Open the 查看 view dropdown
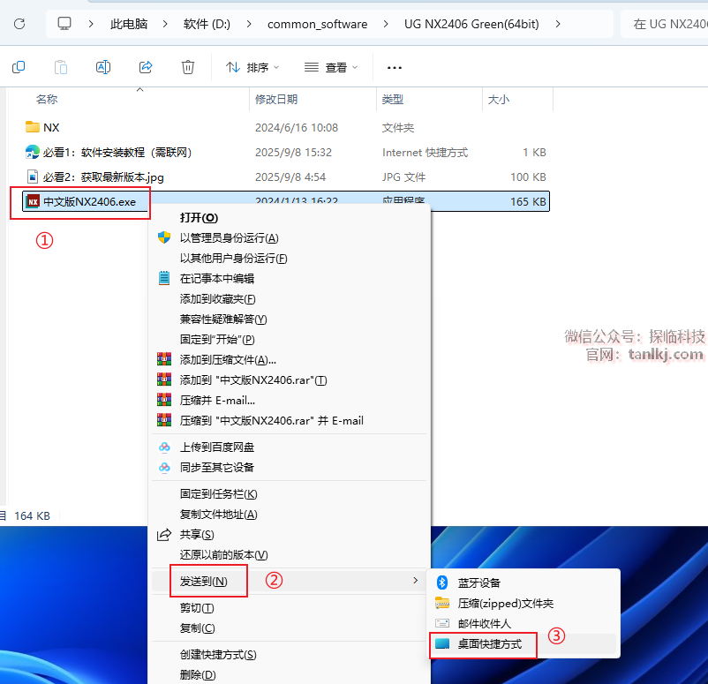 [x=331, y=68]
